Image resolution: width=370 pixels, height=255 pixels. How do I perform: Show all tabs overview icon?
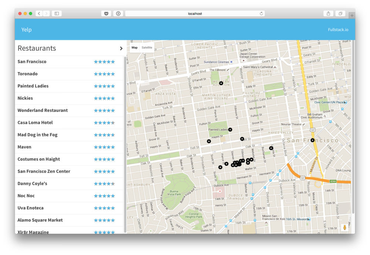(x=340, y=14)
